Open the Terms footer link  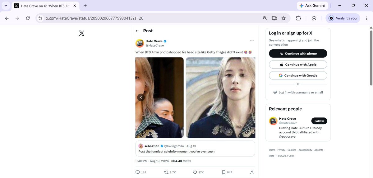[272, 150]
